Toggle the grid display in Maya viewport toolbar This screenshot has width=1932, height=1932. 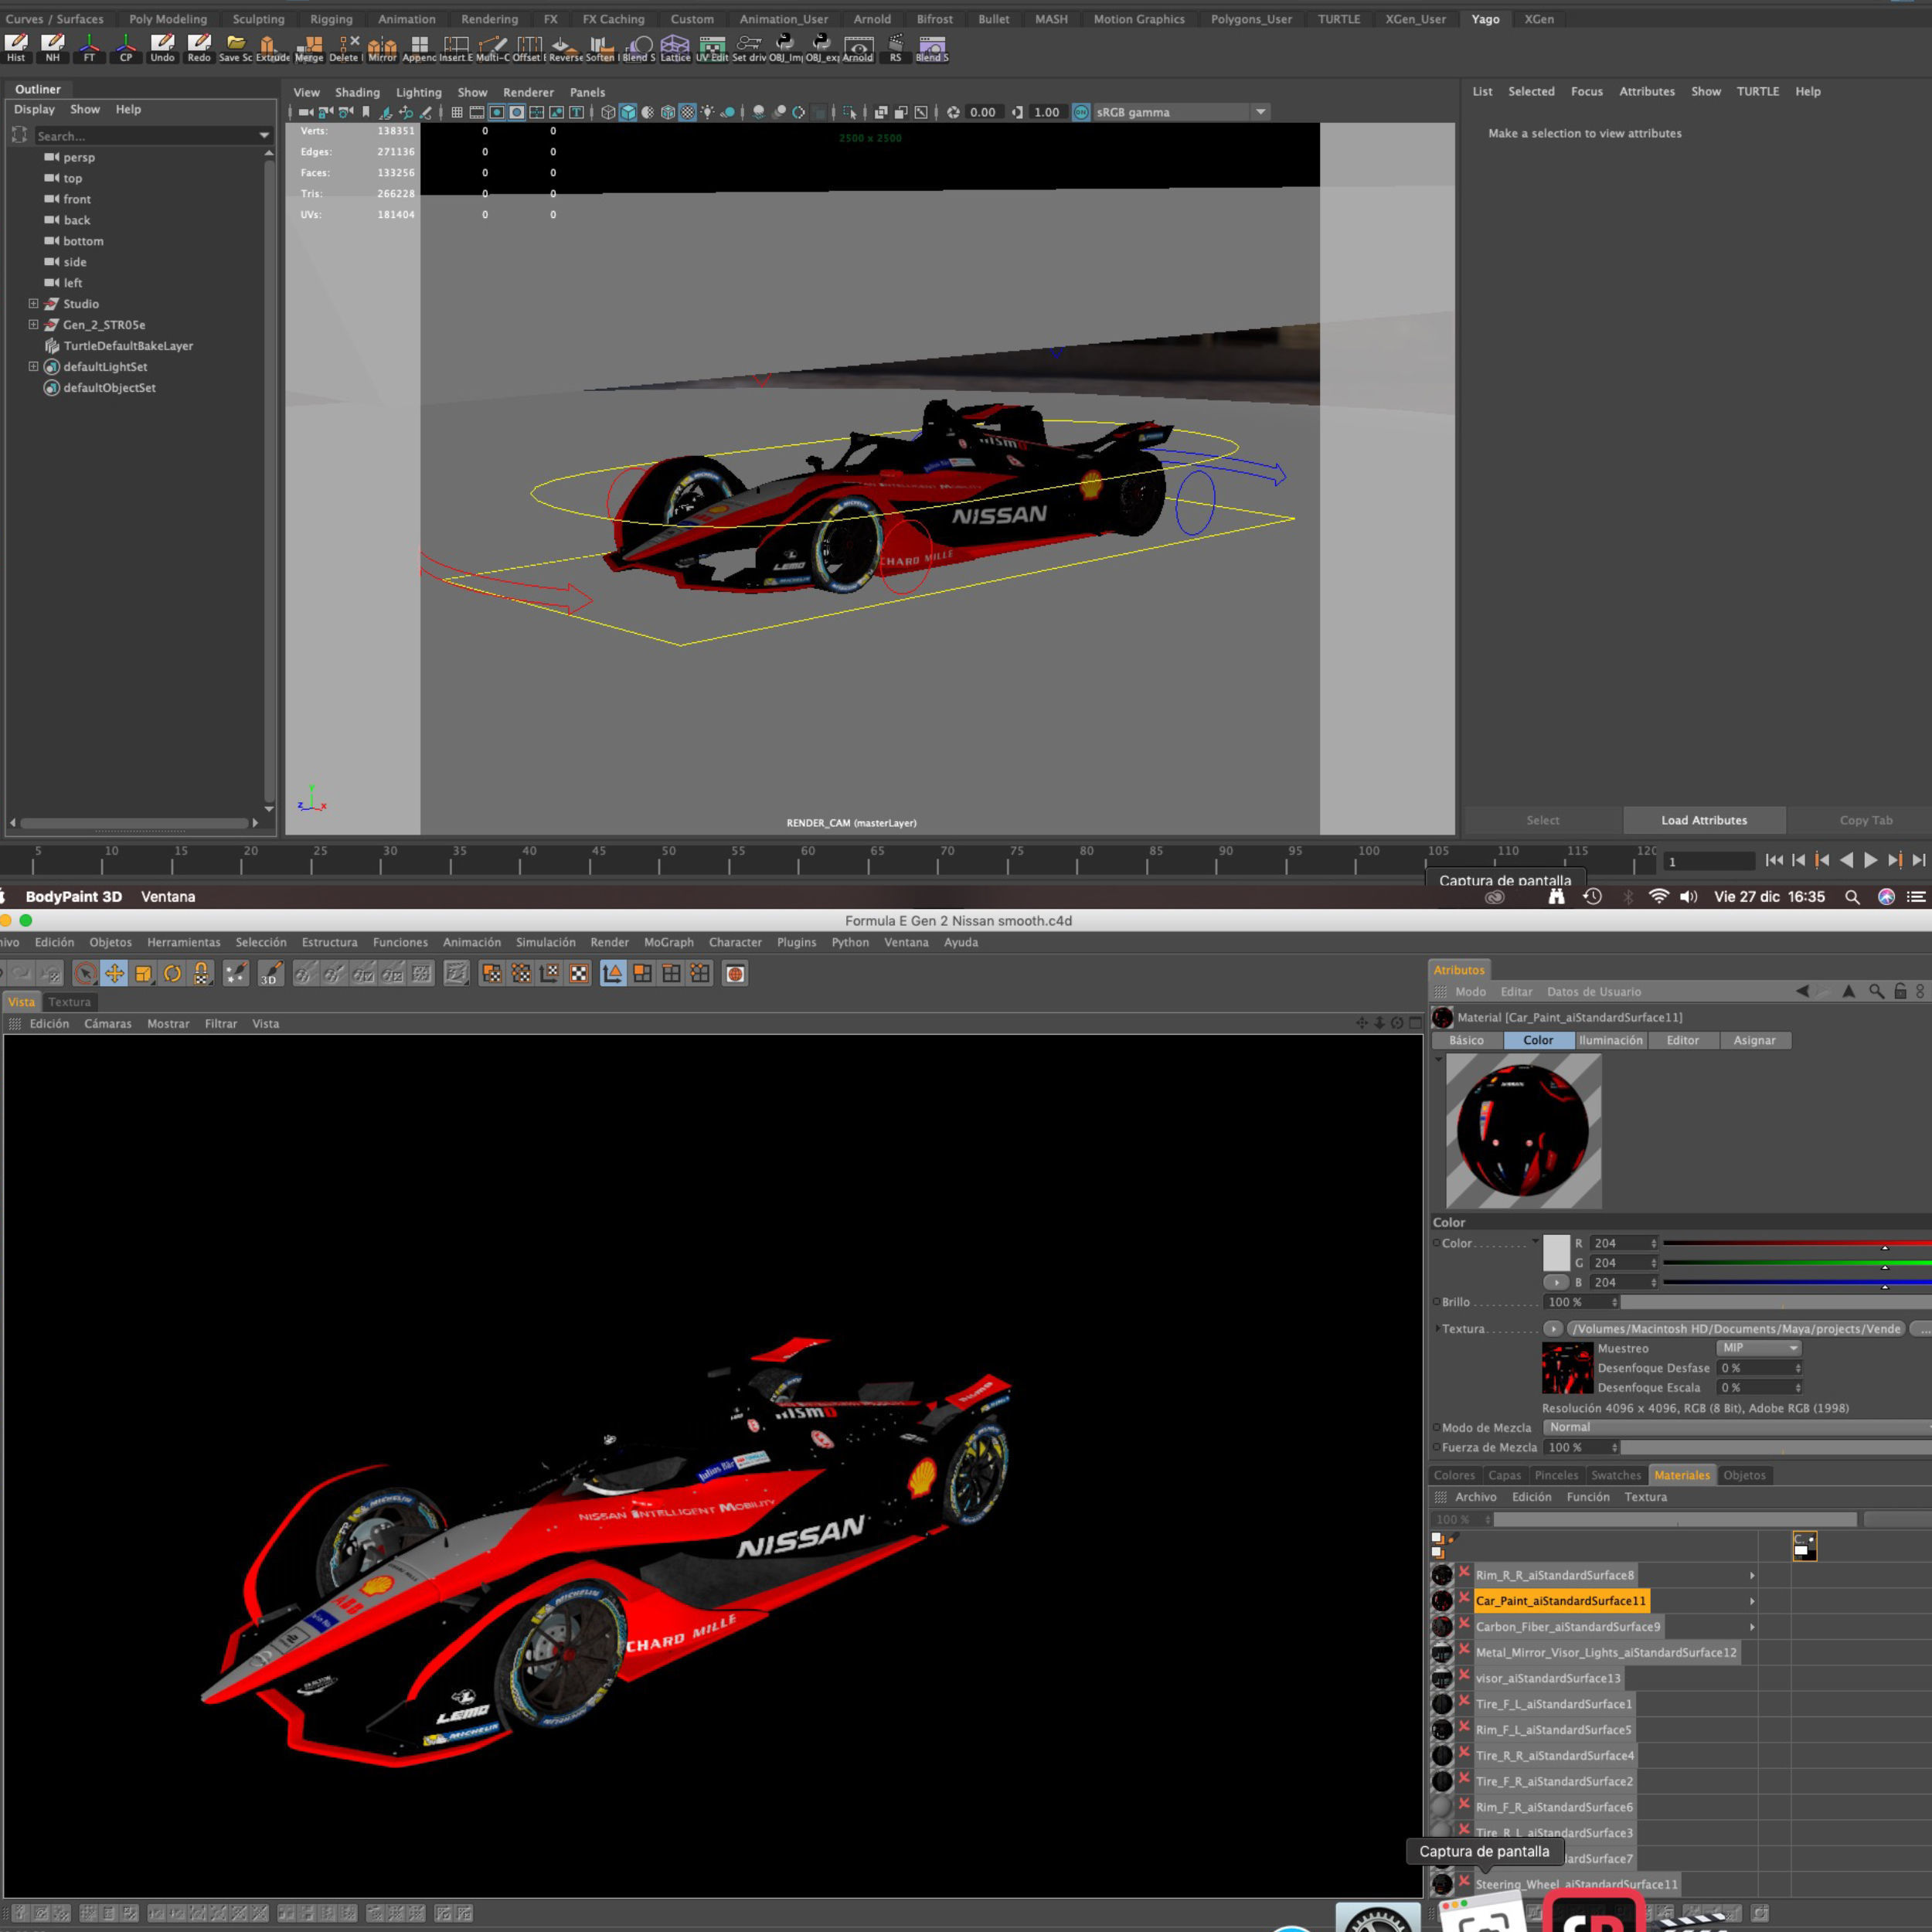(x=457, y=112)
